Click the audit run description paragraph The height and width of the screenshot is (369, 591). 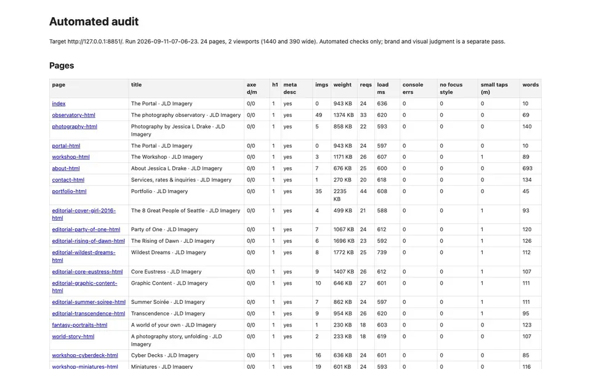click(x=277, y=41)
